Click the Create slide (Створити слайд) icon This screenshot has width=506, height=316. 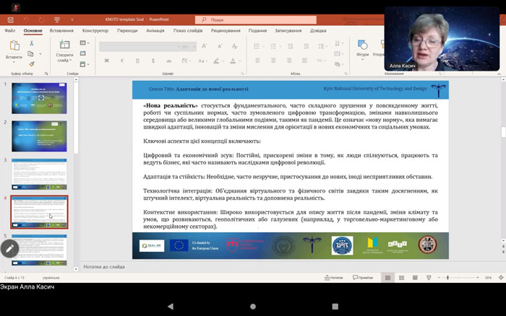pos(64,45)
